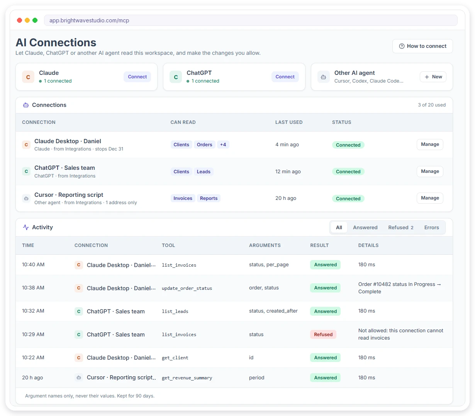The width and height of the screenshot is (475, 416).
Task: Click the '4 min ago' last used value
Action: [287, 144]
